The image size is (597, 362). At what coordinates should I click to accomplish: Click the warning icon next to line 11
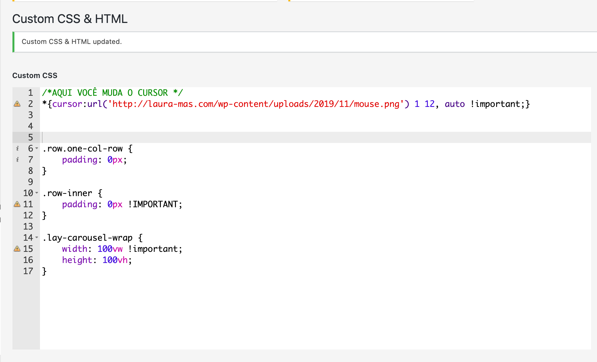coord(17,204)
